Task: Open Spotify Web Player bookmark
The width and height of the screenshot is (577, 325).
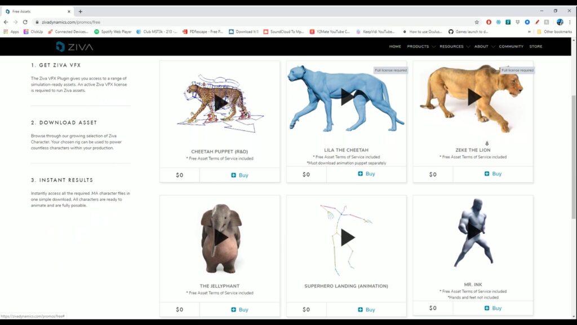Action: click(113, 32)
